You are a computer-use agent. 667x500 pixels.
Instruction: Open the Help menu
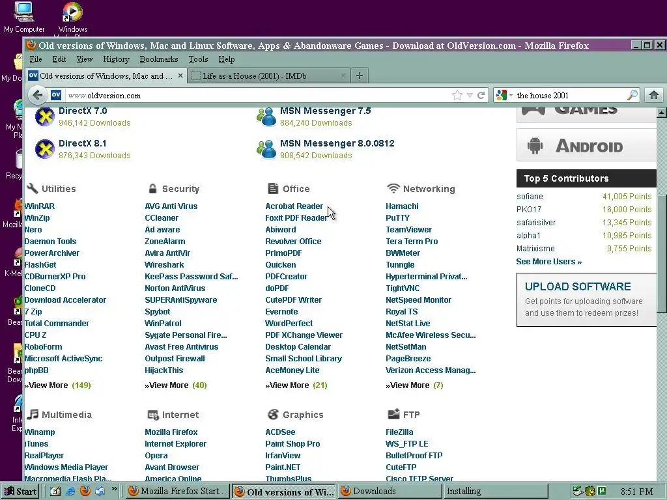(x=227, y=59)
